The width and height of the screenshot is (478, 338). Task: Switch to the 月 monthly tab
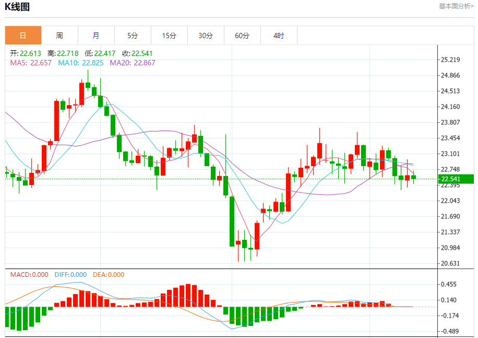(97, 36)
